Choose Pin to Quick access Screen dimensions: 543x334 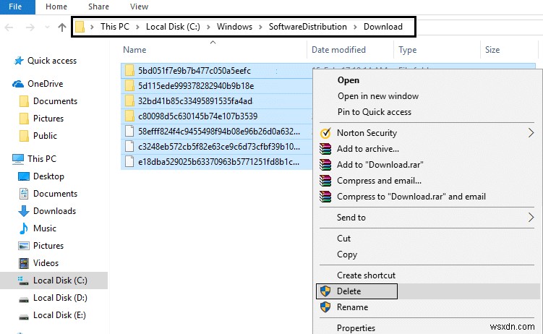(x=375, y=112)
